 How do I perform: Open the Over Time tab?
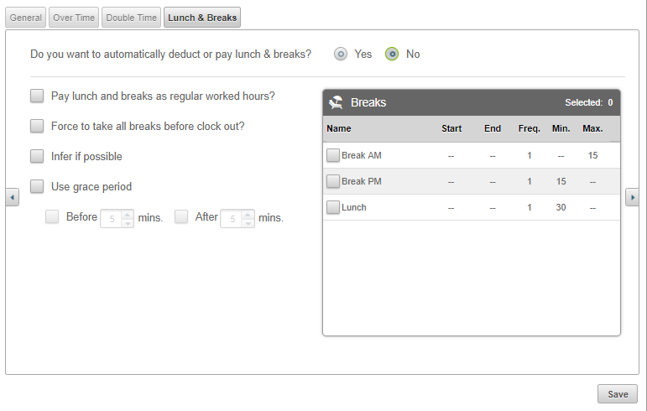coord(74,18)
